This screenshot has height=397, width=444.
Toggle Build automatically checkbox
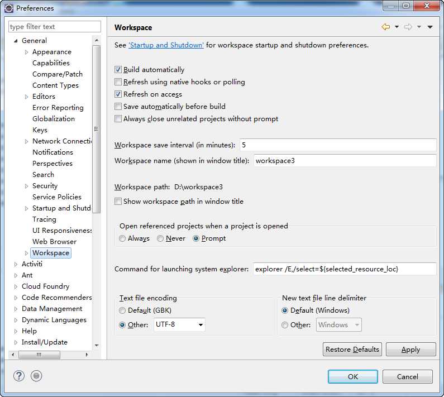pyautogui.click(x=118, y=69)
